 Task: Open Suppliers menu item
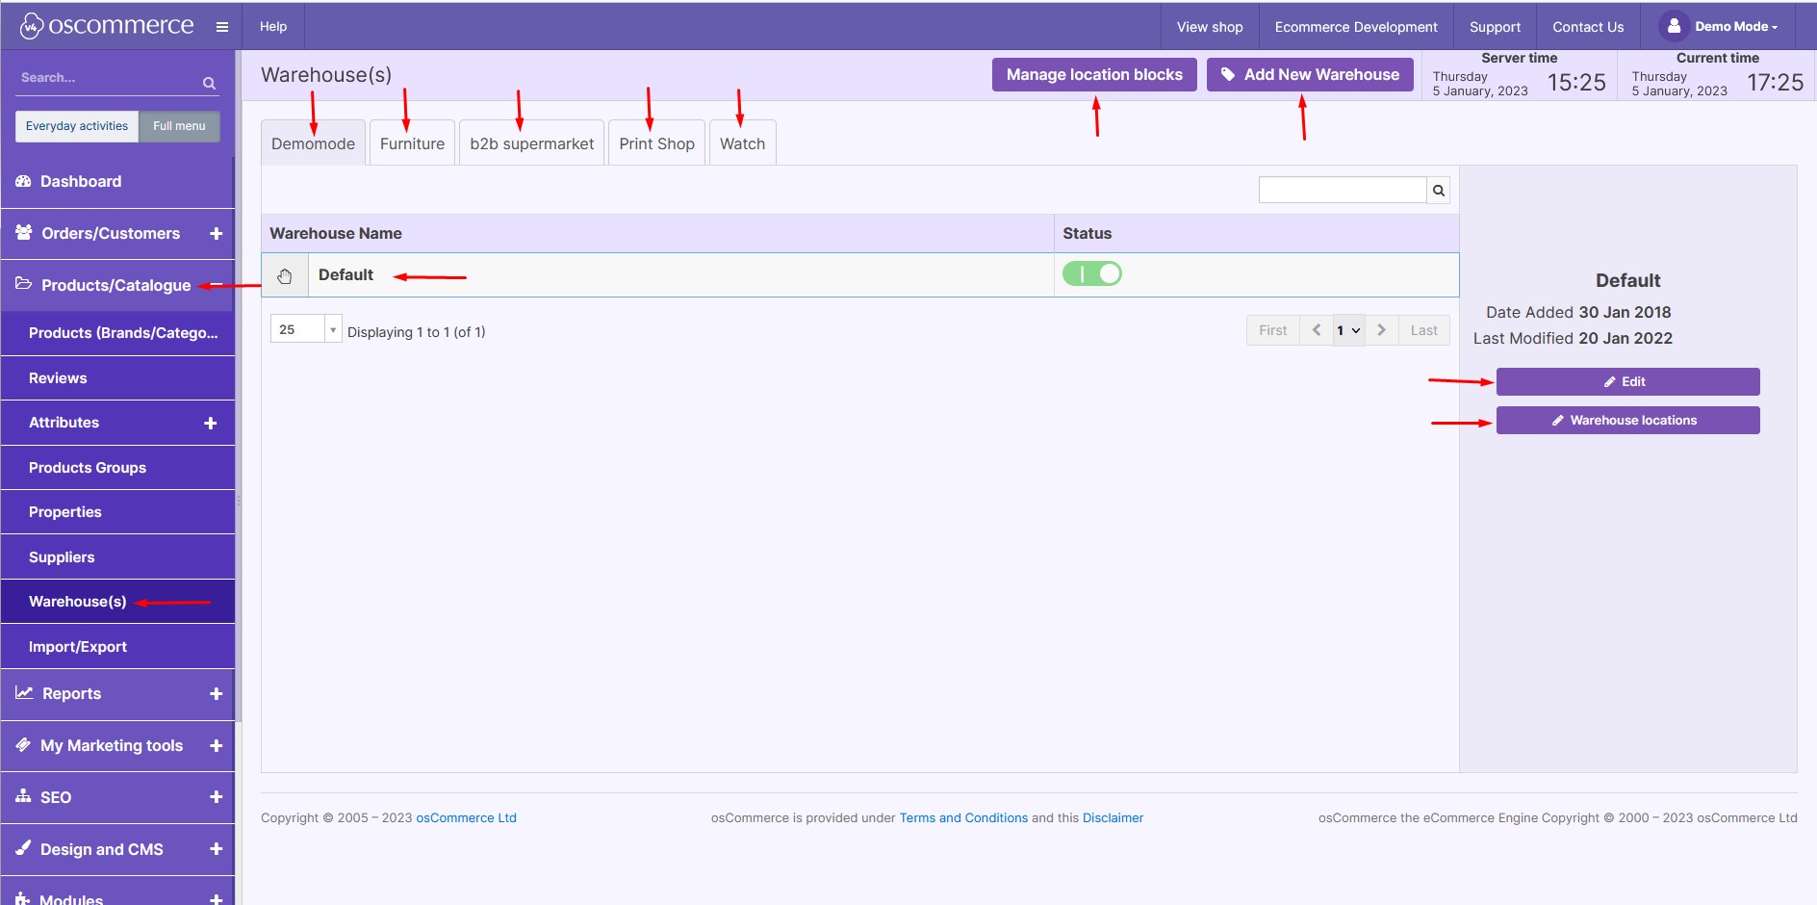117,557
